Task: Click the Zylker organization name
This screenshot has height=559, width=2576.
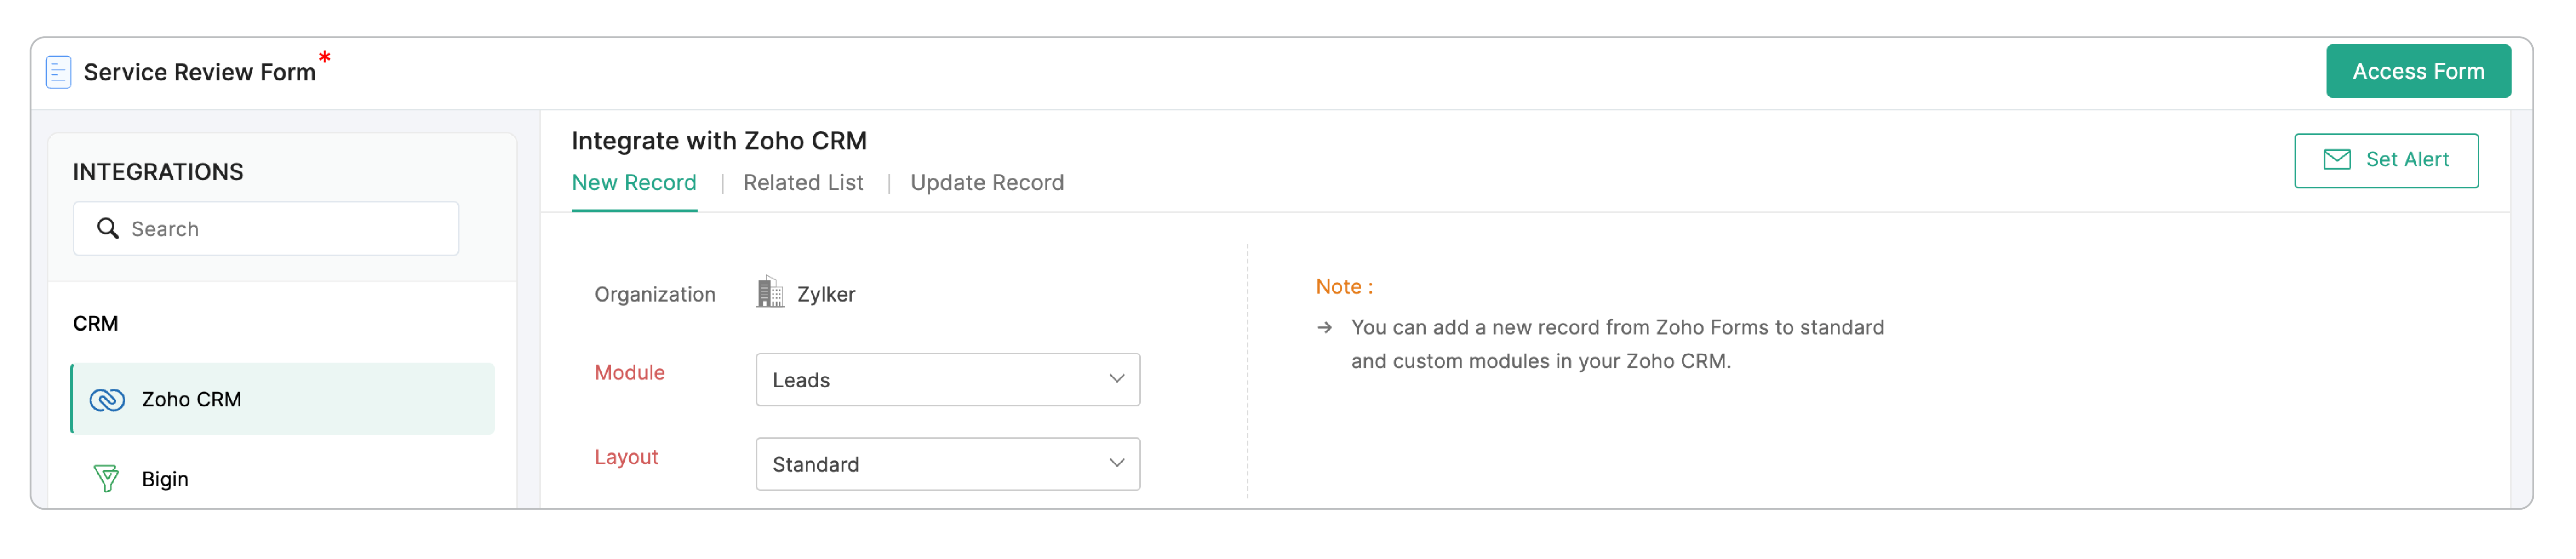Action: 826,293
